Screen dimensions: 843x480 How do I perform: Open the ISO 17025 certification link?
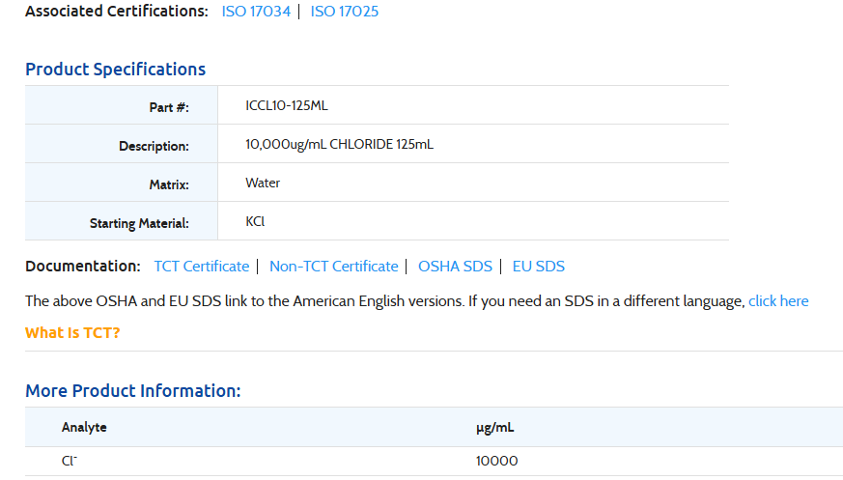pyautogui.click(x=345, y=12)
